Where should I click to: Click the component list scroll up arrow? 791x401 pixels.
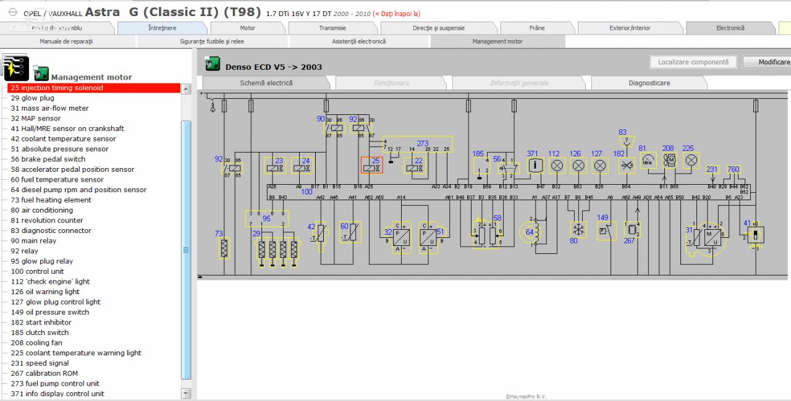coord(186,89)
